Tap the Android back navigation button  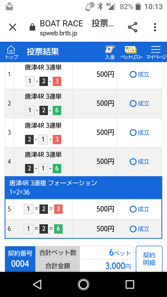[37, 284]
